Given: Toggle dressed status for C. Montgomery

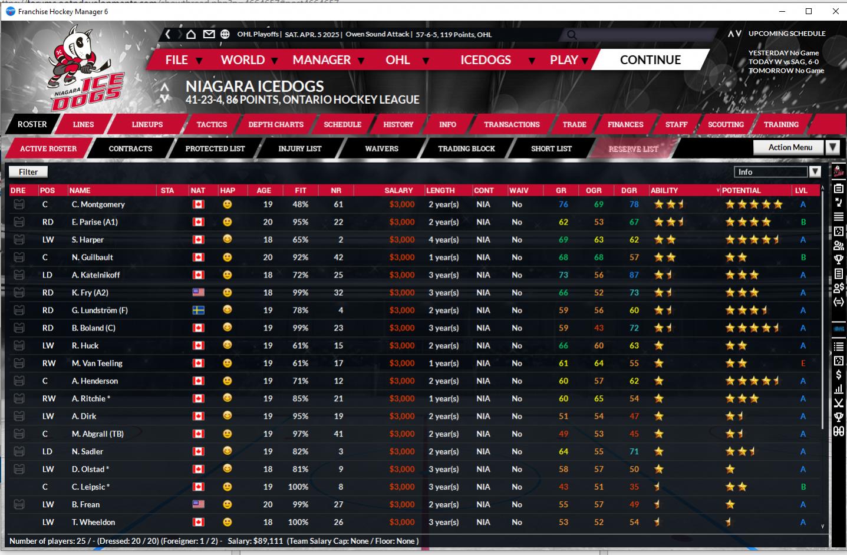Looking at the screenshot, I should (x=19, y=204).
